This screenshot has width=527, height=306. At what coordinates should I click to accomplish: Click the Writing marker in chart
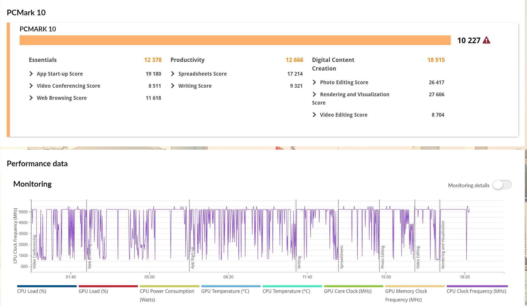299,262
